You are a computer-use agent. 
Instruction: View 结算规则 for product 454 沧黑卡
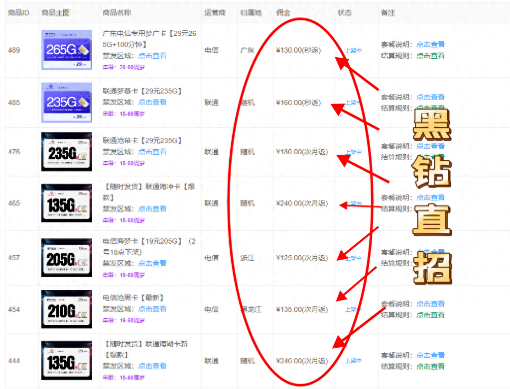click(430, 315)
